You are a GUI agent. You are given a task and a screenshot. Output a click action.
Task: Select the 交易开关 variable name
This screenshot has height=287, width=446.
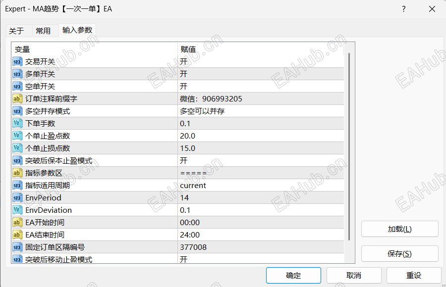(40, 62)
